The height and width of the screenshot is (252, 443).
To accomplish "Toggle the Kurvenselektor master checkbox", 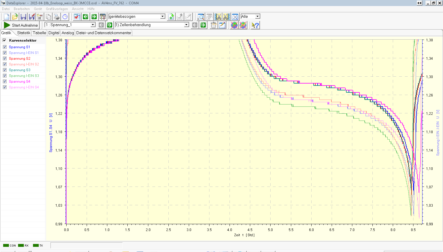I will tap(5, 40).
